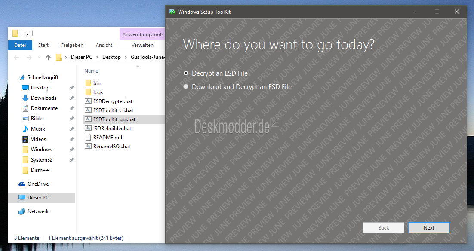474x251 pixels.
Task: Switch to the Freigeben ribbon tab
Action: [72, 45]
